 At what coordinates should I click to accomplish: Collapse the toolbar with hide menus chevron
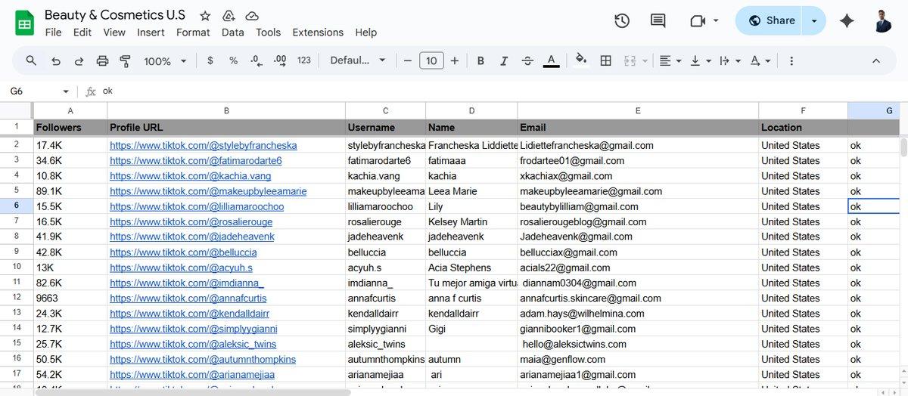click(x=876, y=60)
